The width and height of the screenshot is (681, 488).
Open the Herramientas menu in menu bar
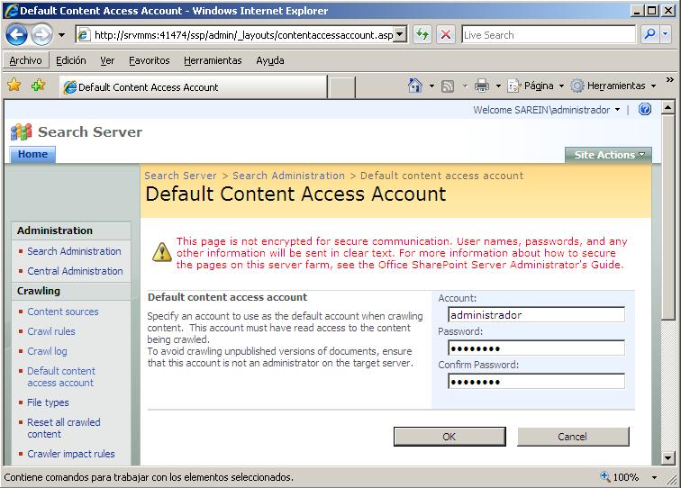tap(213, 60)
